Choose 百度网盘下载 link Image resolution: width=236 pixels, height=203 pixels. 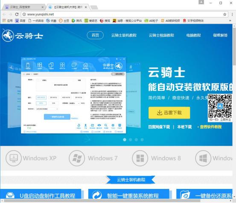coord(159,127)
